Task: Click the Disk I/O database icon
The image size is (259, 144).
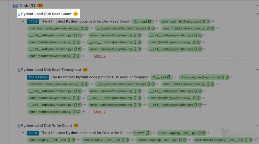Action: pyautogui.click(x=15, y=6)
